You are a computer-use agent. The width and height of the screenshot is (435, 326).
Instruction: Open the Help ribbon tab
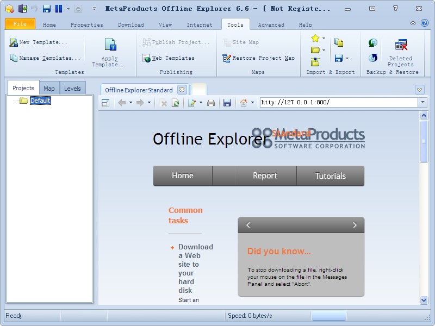coord(306,24)
